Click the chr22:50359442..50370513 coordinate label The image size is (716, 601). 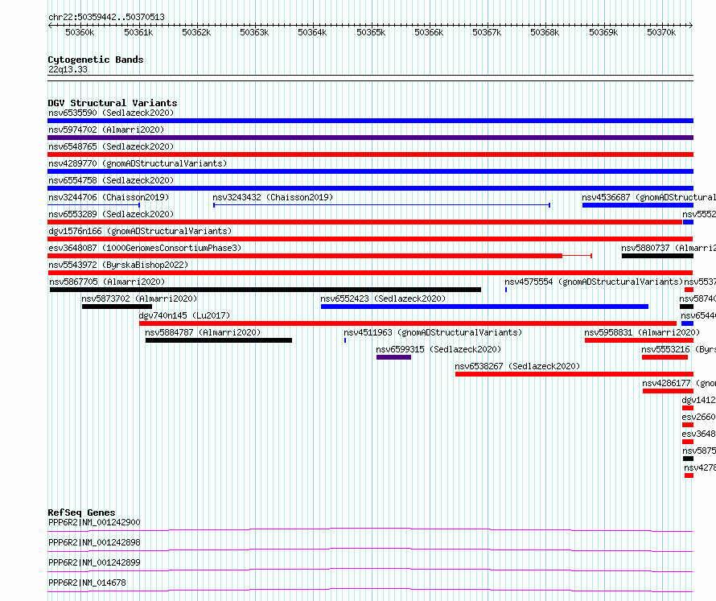106,17
